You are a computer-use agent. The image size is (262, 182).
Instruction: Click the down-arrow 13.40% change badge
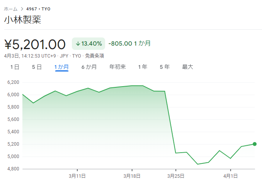click(88, 44)
